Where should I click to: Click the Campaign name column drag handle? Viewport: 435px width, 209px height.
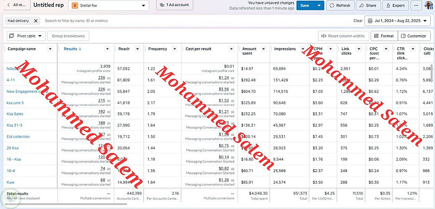[5, 49]
